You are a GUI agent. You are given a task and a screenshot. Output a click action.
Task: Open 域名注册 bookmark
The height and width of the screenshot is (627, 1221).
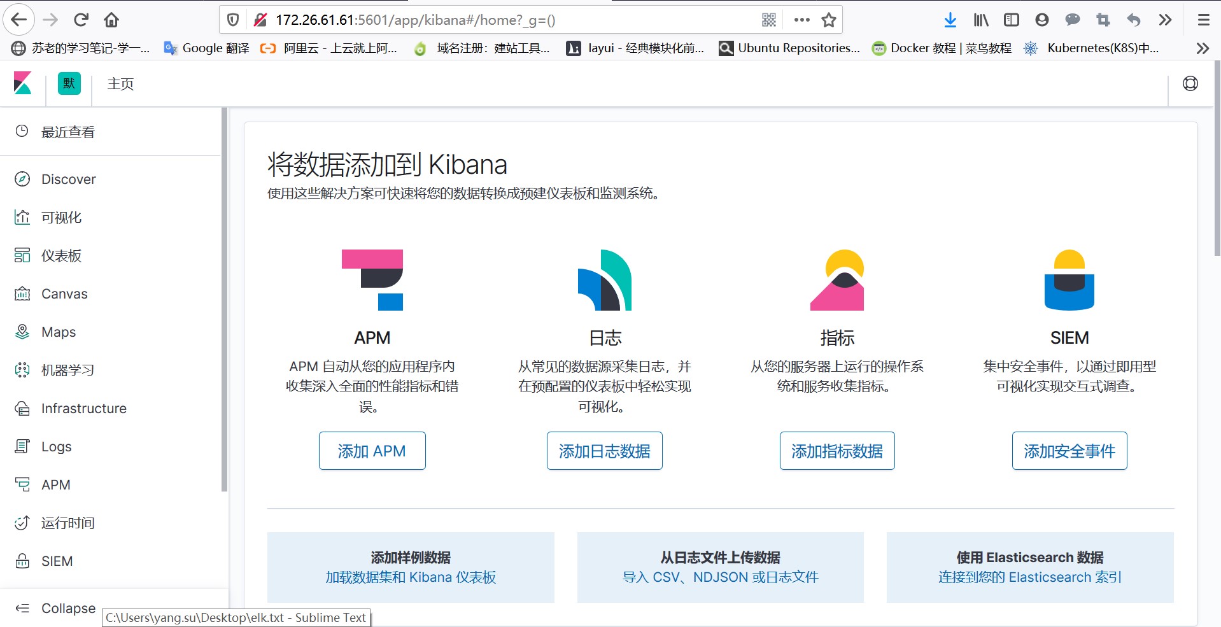pos(482,48)
